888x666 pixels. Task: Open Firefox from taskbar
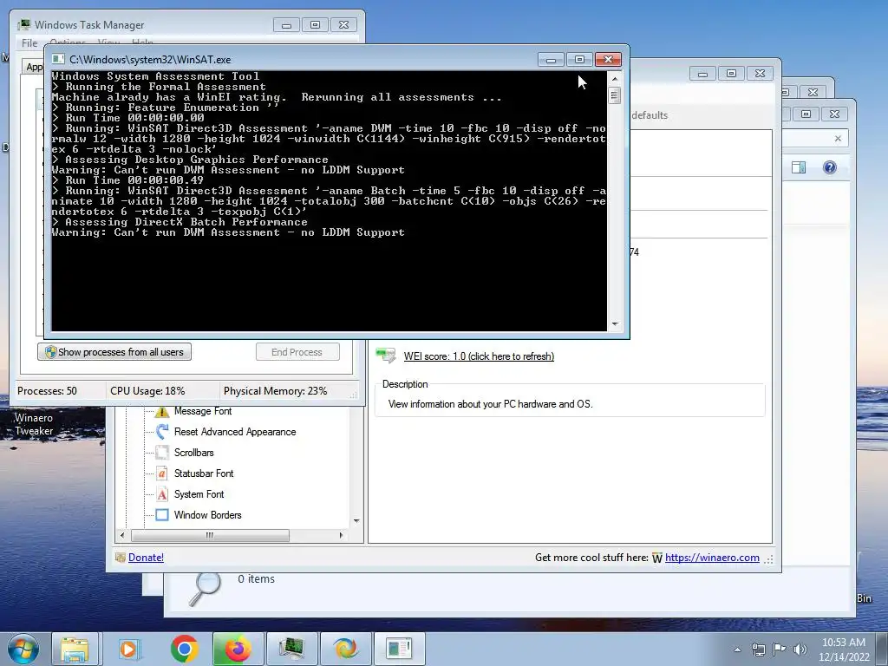[x=238, y=649]
